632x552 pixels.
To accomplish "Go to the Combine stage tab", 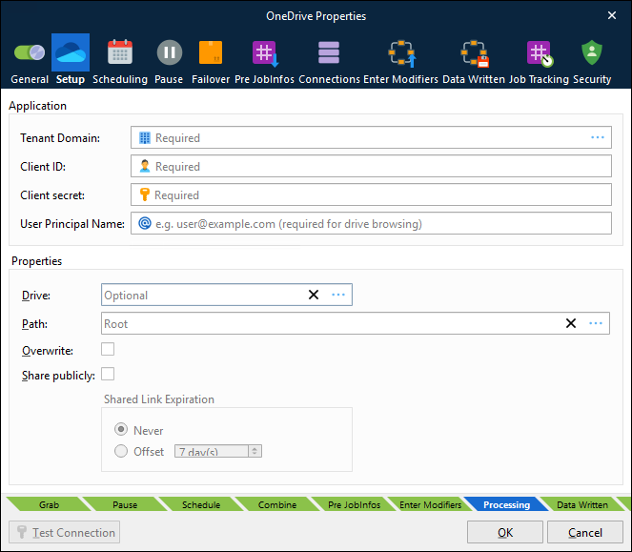I will pyautogui.click(x=277, y=505).
